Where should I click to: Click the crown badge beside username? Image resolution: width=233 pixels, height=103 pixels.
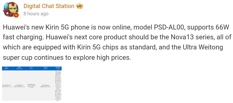point(79,6)
